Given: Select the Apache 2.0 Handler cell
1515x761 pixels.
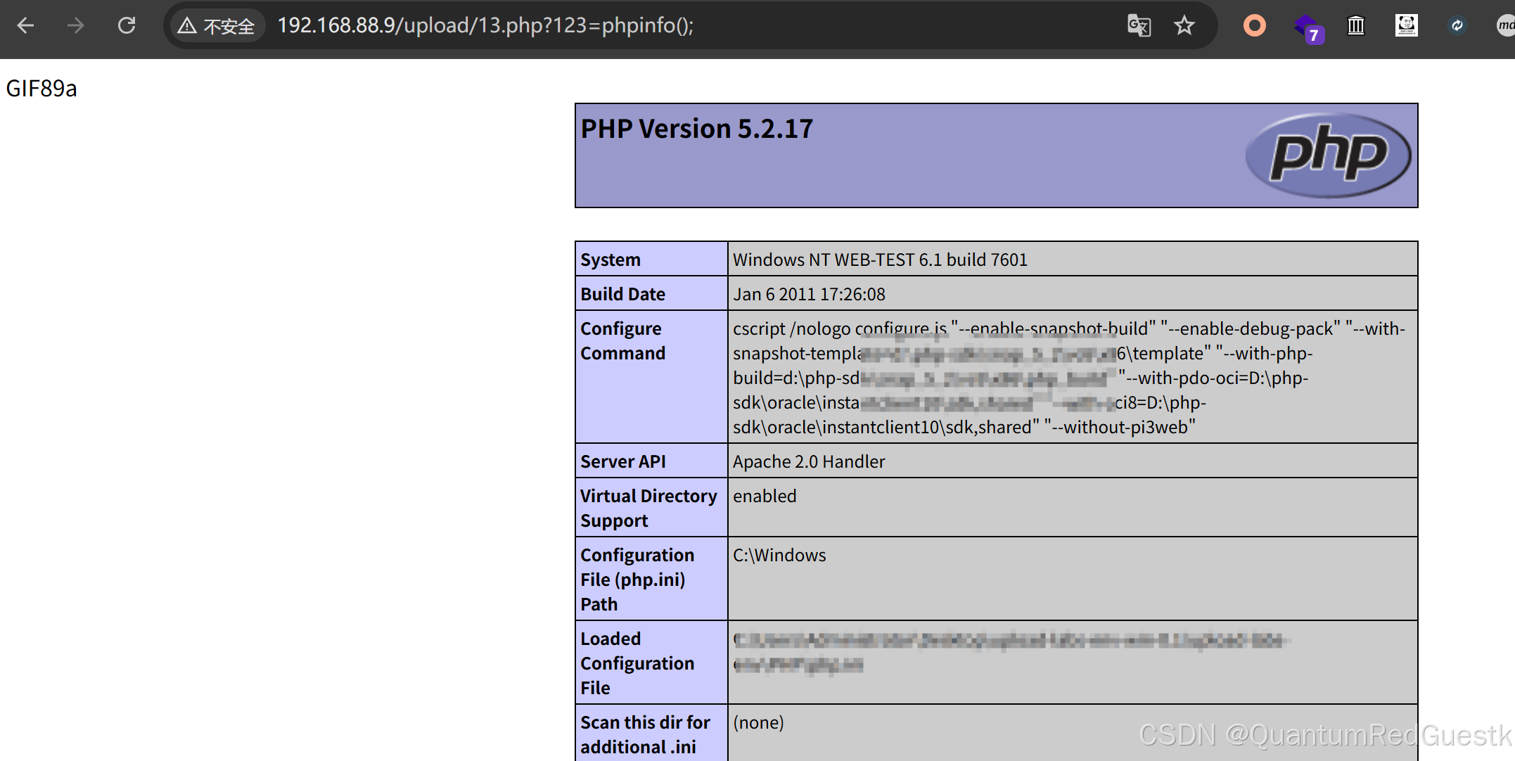Looking at the screenshot, I should coord(809,461).
